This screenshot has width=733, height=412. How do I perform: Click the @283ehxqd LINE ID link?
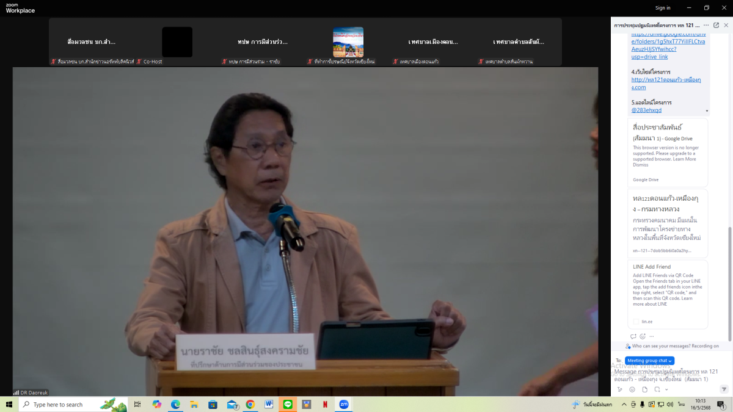pos(646,110)
